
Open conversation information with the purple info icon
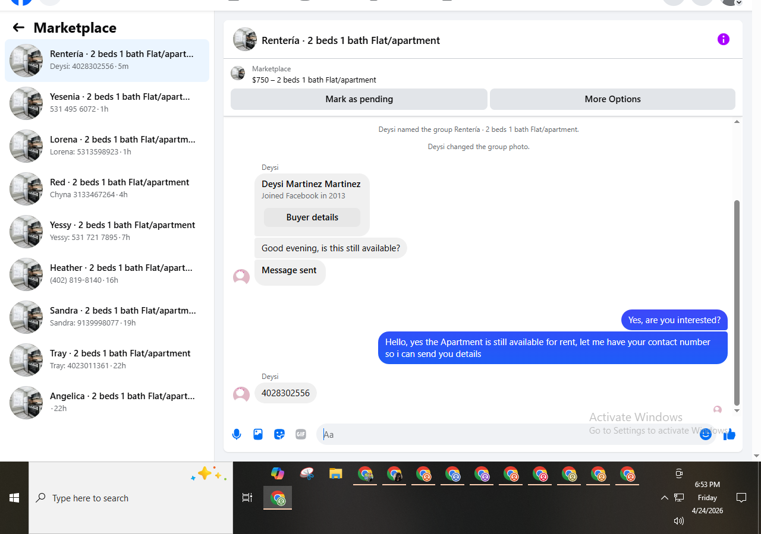tap(723, 39)
